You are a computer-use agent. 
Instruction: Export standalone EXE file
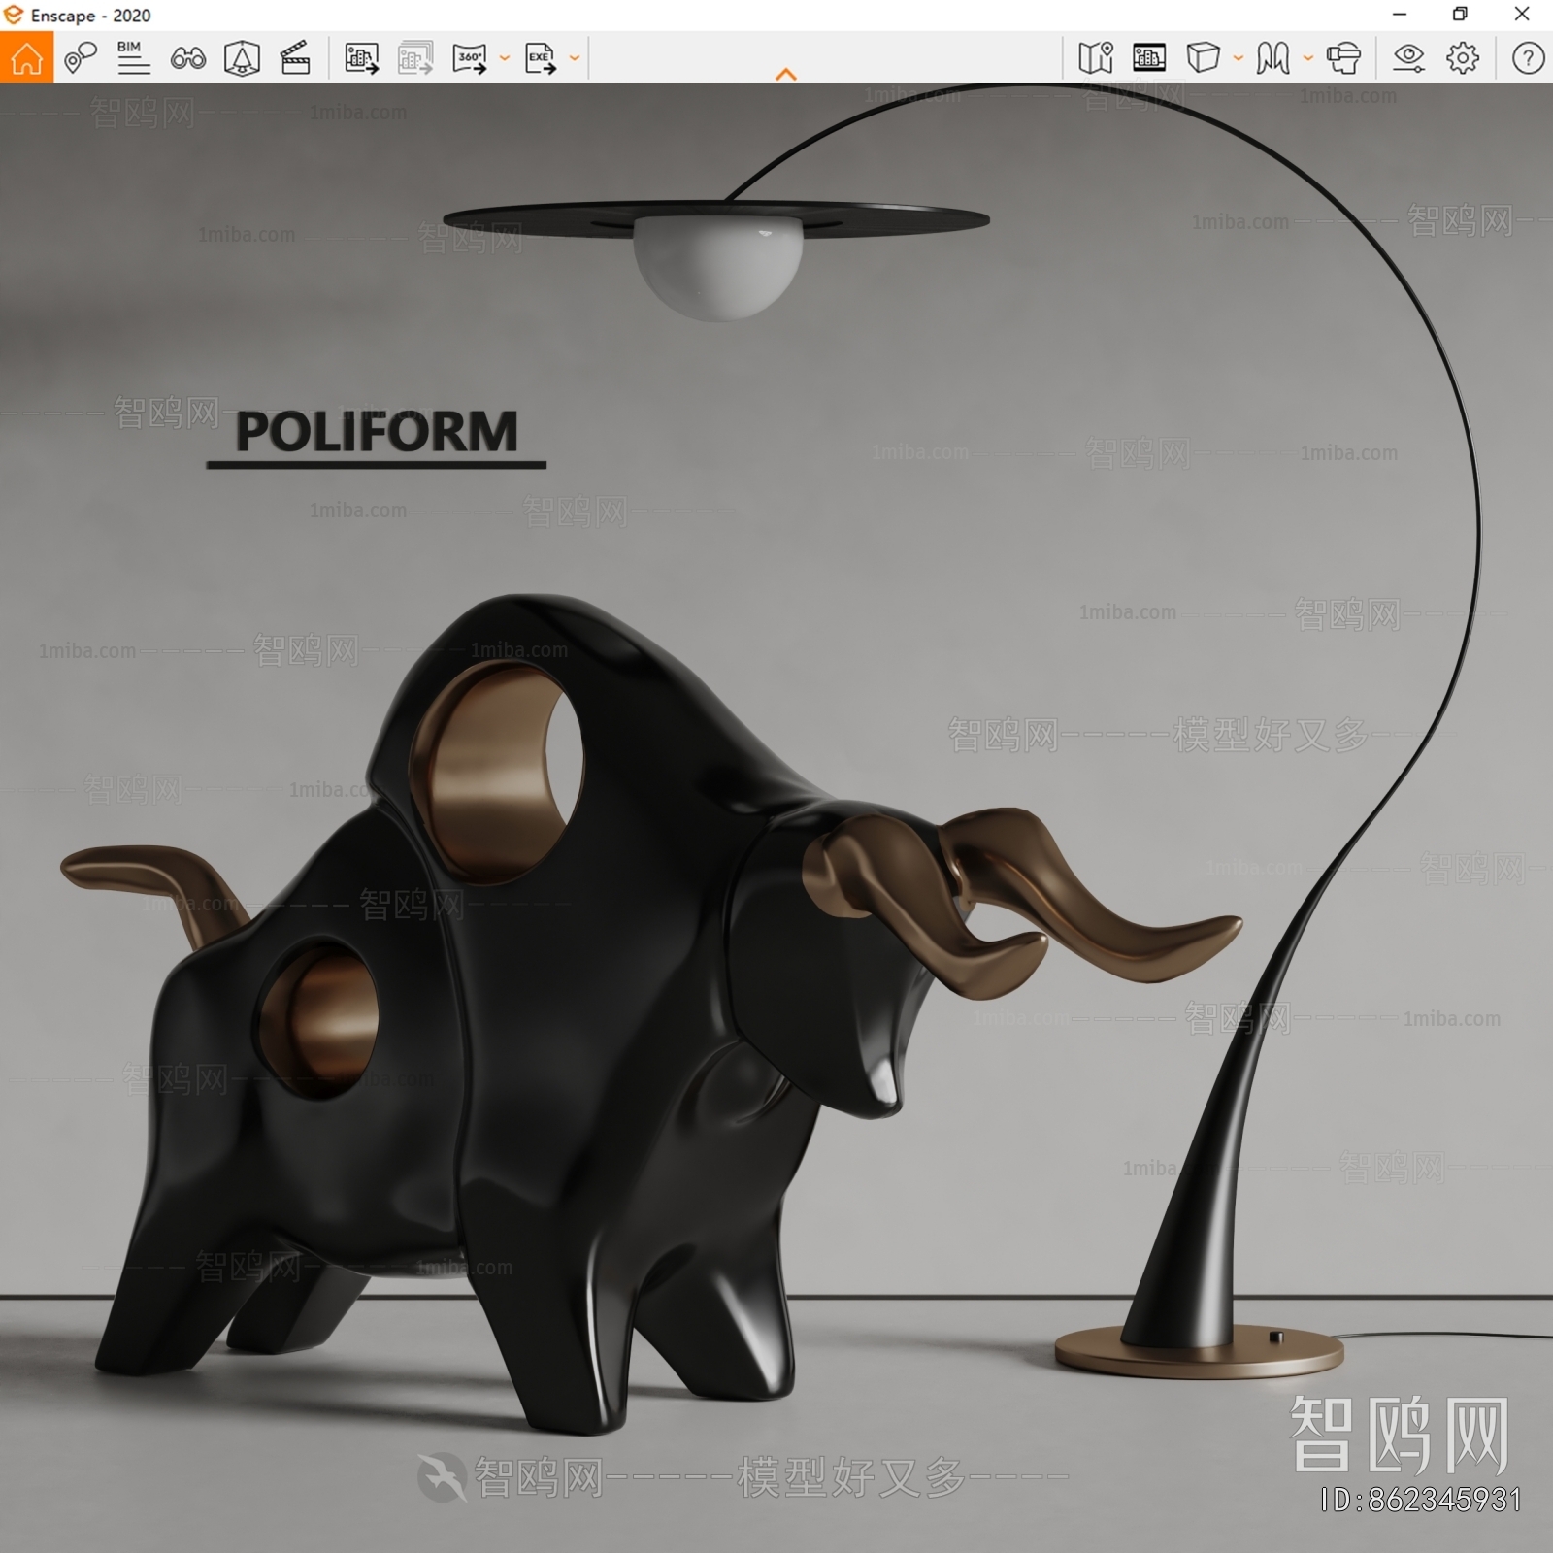coord(541,58)
